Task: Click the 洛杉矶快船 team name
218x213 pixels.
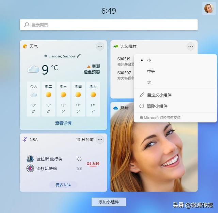Action: pyautogui.click(x=47, y=168)
